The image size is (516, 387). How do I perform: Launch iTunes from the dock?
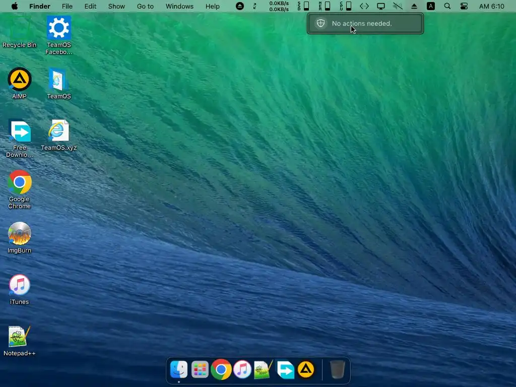point(242,369)
